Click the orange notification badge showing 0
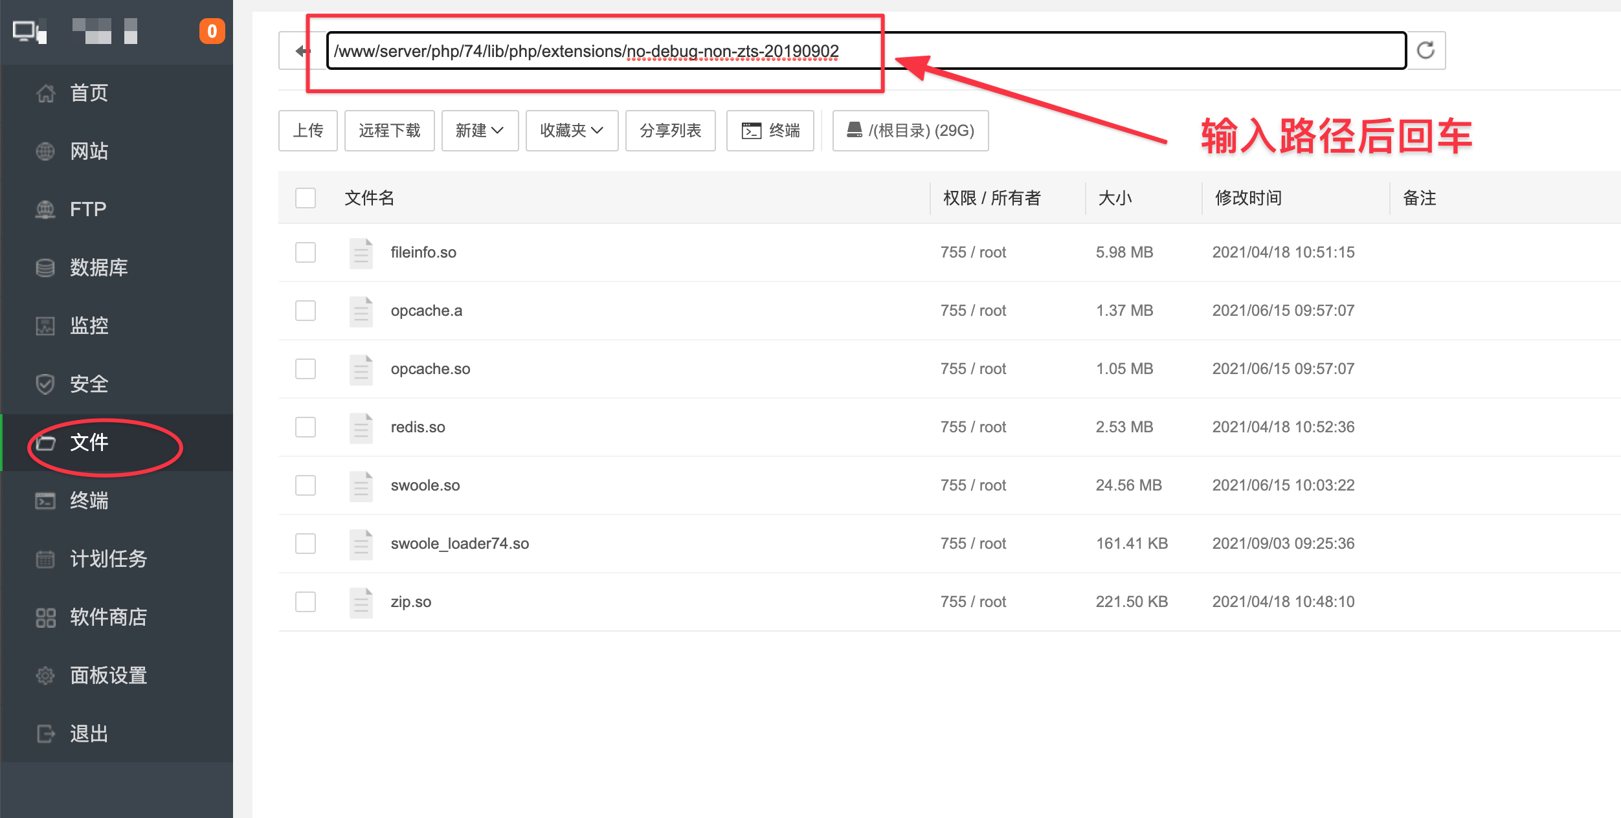Viewport: 1621px width, 818px height. click(212, 31)
